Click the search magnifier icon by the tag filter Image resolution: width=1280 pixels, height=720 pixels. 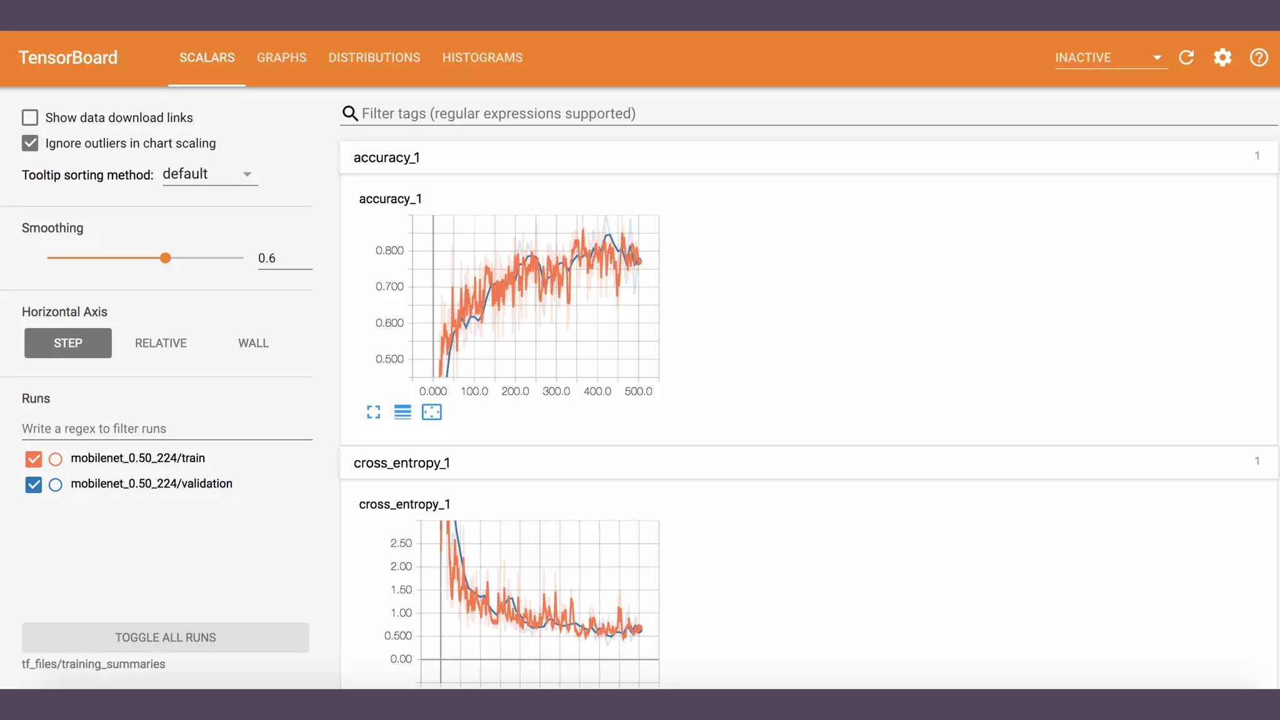[350, 113]
